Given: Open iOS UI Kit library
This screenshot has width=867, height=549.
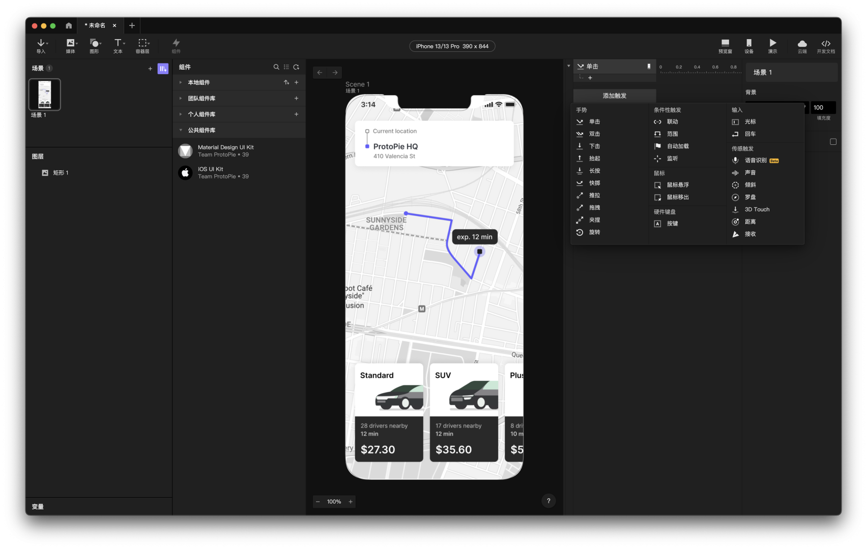Looking at the screenshot, I should [x=239, y=173].
